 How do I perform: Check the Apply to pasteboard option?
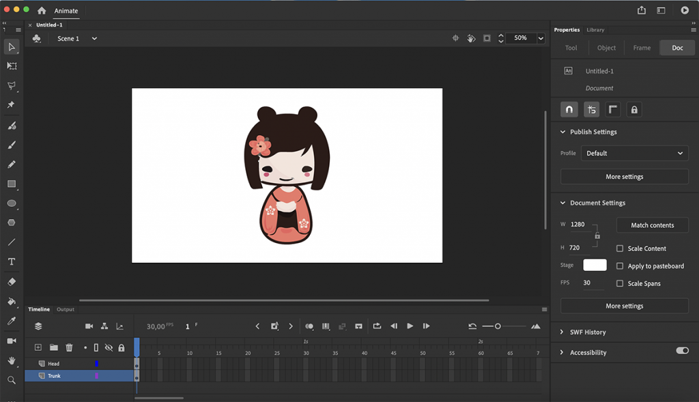click(620, 266)
